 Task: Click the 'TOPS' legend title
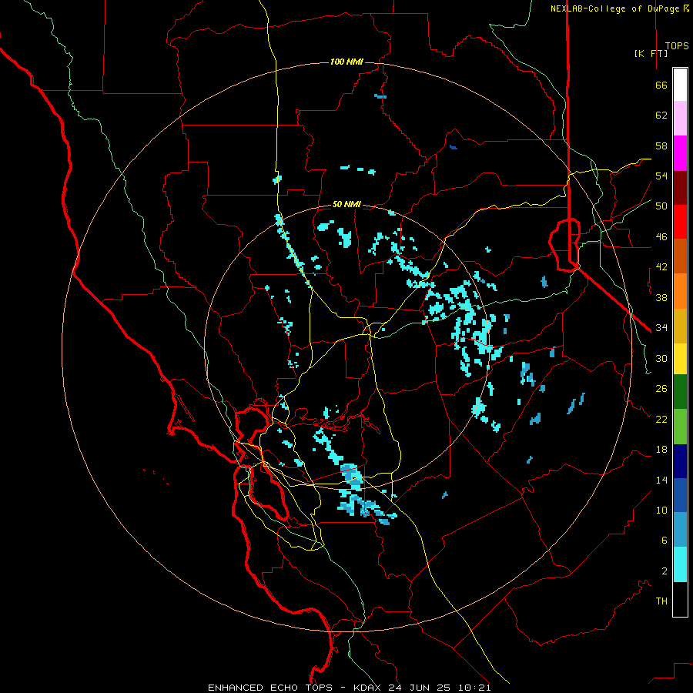677,46
